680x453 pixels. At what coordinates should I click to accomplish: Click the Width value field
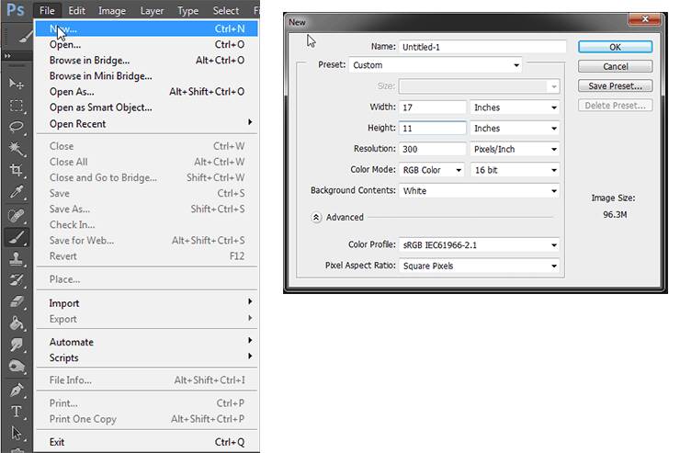click(x=433, y=108)
